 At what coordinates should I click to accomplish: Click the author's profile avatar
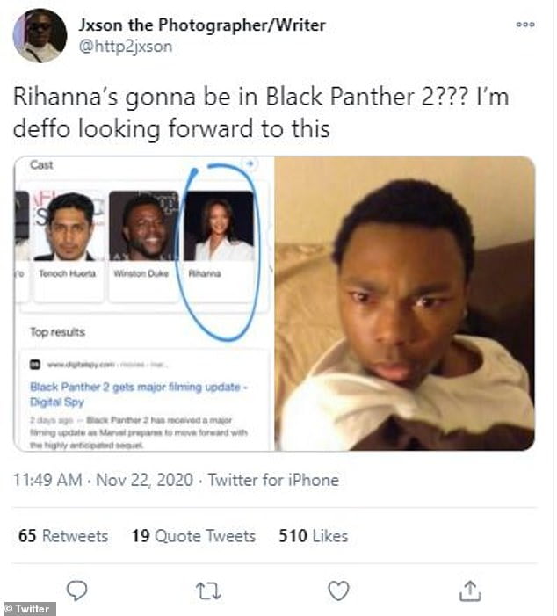pyautogui.click(x=40, y=36)
